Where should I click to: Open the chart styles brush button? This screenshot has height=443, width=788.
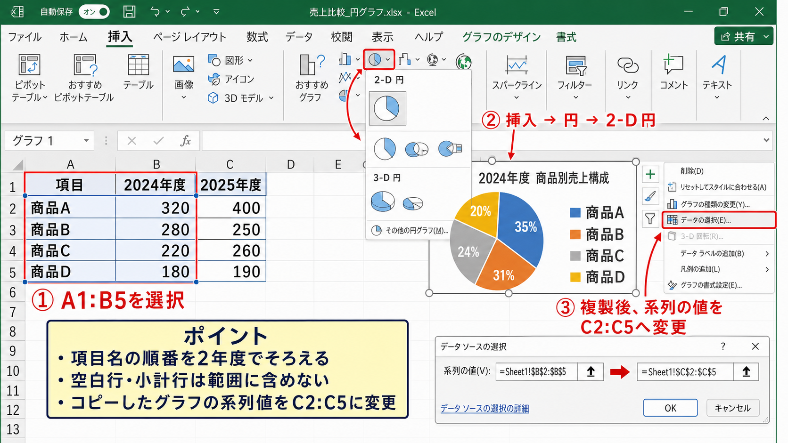pyautogui.click(x=650, y=196)
